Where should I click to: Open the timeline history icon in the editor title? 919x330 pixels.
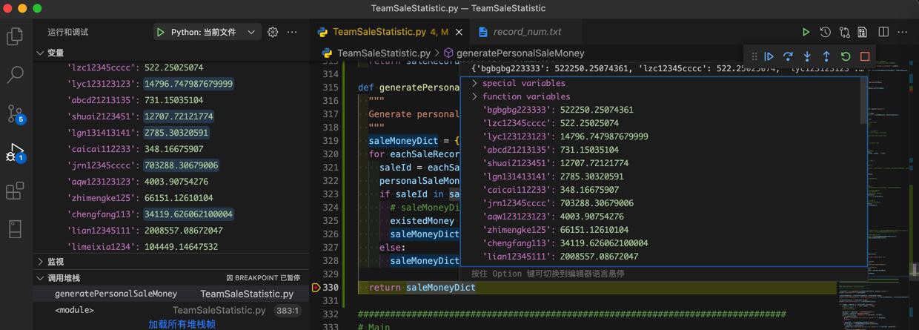pos(825,32)
